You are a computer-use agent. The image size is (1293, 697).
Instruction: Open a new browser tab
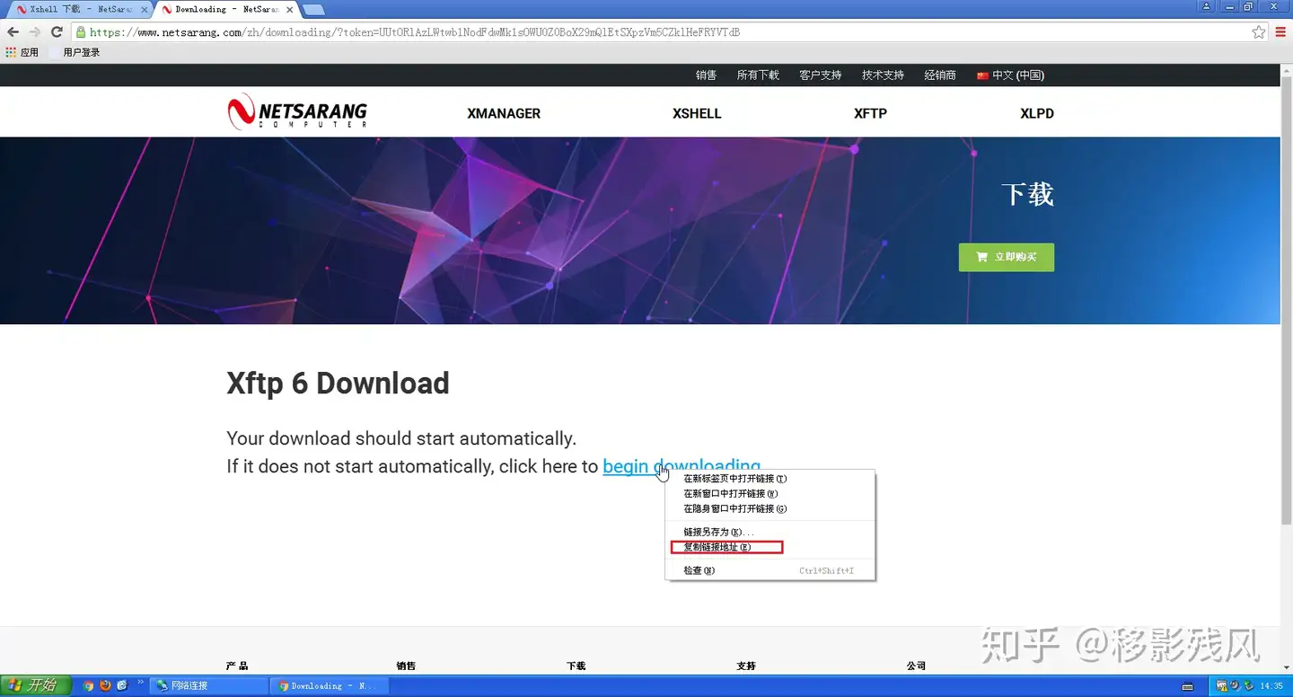[312, 10]
